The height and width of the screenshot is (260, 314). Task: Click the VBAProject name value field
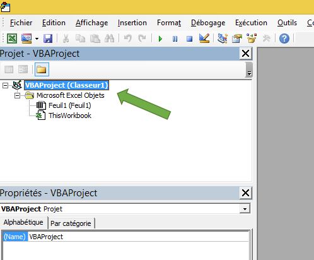pos(139,237)
